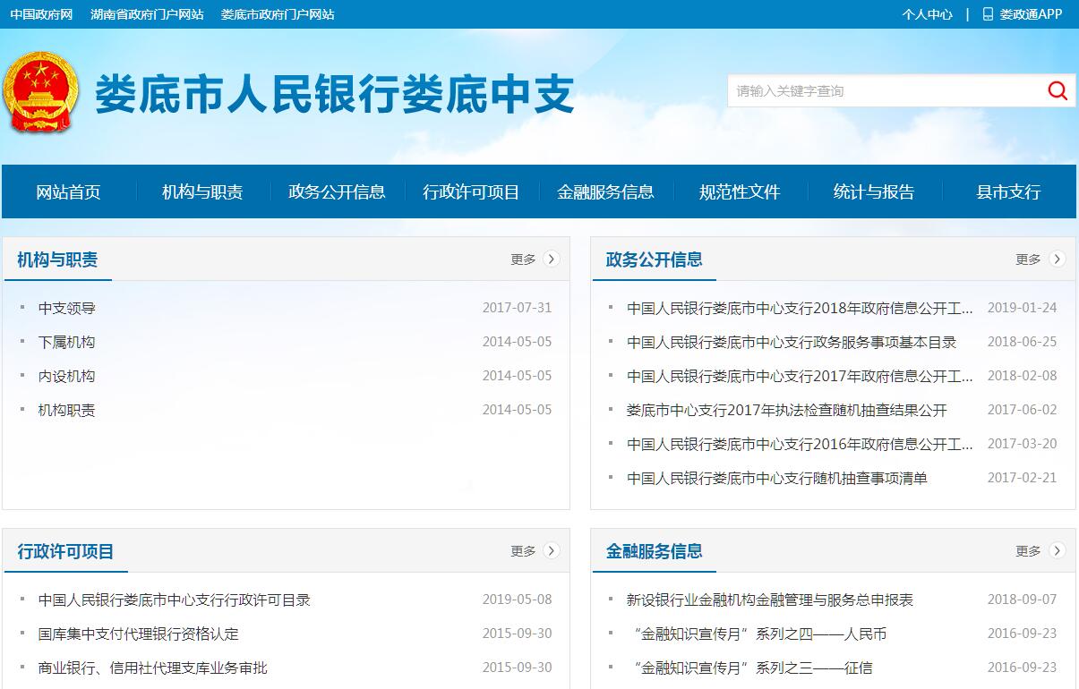
Task: Open 机构与职责 navigation item
Action: click(202, 191)
